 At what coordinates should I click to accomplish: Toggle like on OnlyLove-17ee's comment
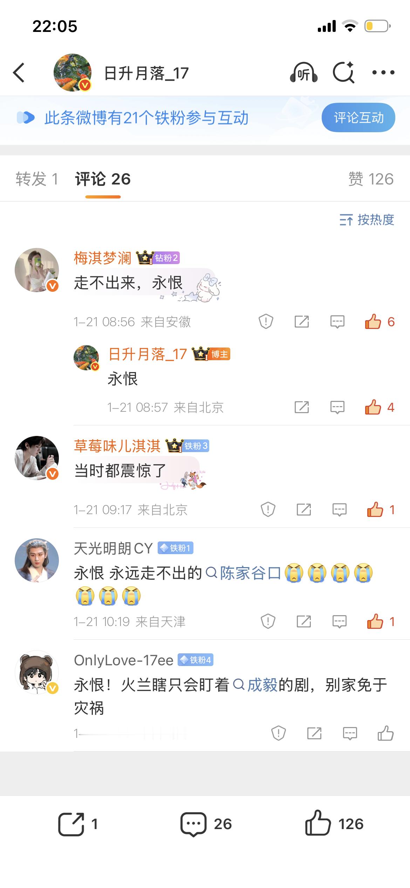tap(385, 733)
